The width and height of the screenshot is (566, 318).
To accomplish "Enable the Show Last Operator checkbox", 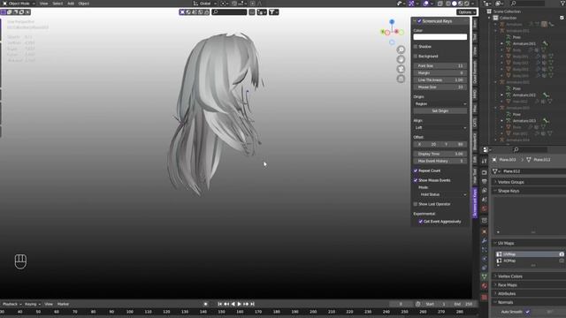I will (x=416, y=204).
